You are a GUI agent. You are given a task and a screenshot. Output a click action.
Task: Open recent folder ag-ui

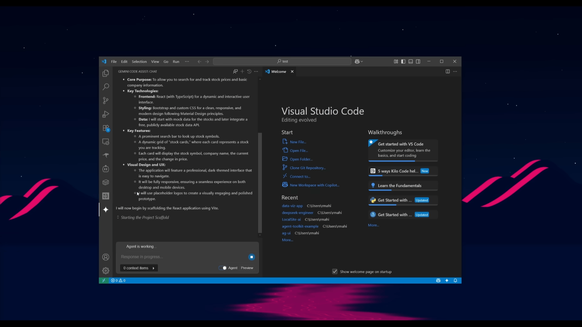[286, 233]
